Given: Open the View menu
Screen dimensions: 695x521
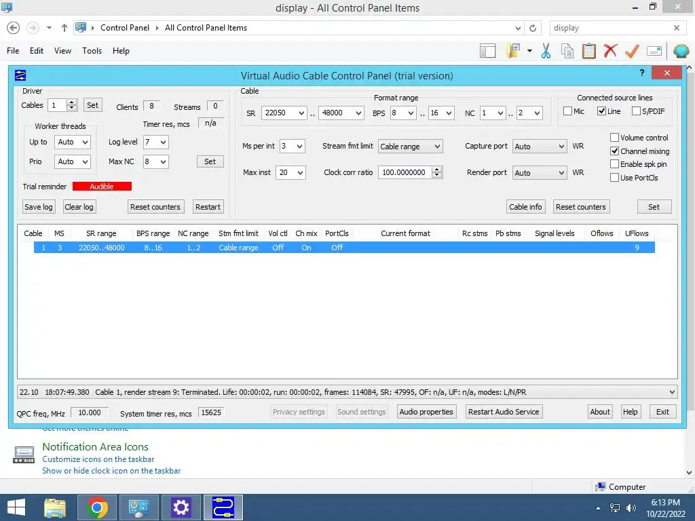Looking at the screenshot, I should click(62, 51).
